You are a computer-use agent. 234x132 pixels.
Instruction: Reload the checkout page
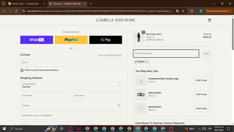16,11
